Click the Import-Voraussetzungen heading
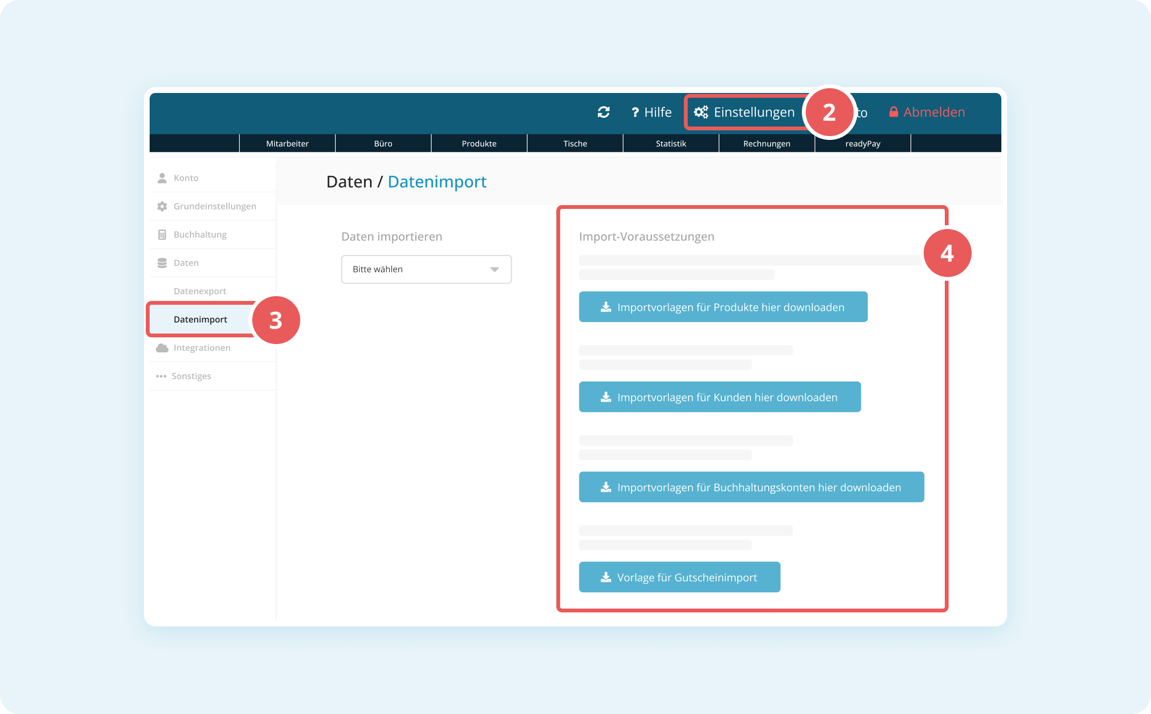 [646, 236]
